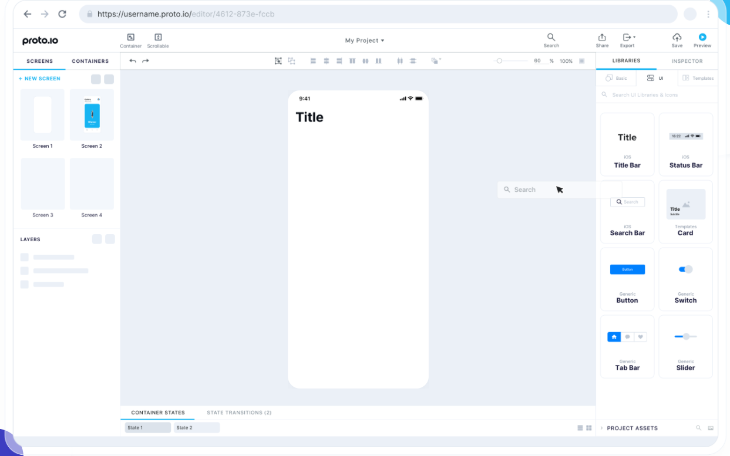The width and height of the screenshot is (730, 456).
Task: Select the Basic library tab
Action: pos(616,78)
